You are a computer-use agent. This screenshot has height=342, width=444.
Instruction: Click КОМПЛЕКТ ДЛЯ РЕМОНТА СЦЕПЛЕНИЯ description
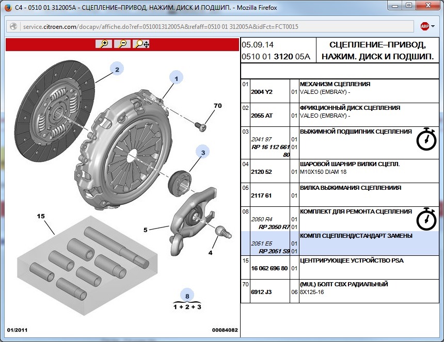[356, 211]
